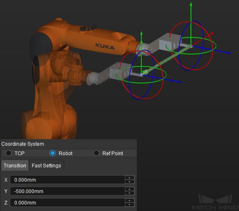The height and width of the screenshot is (211, 239).
Task: Click the X value input field
Action: [67, 180]
